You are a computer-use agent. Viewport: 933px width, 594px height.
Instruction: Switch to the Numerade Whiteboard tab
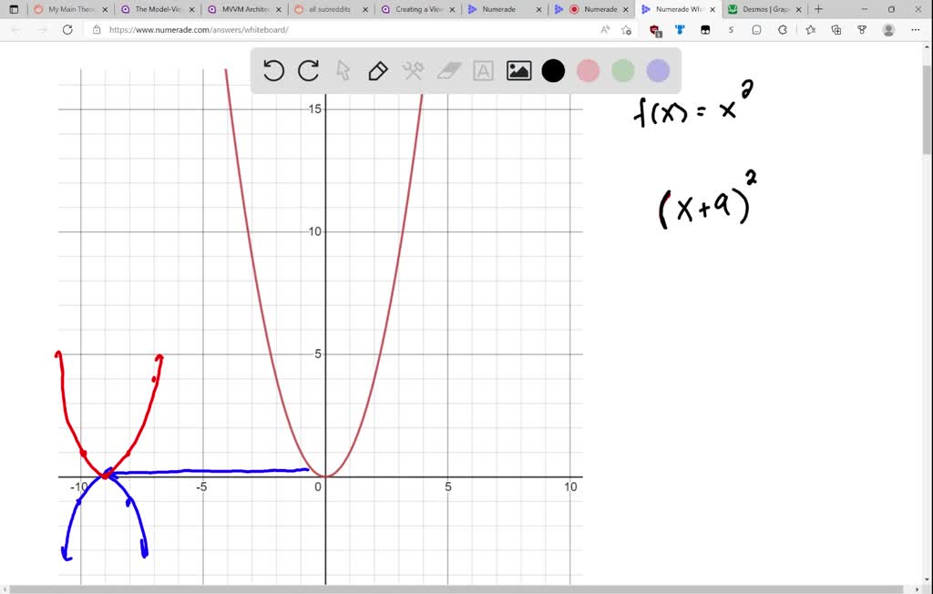(677, 9)
